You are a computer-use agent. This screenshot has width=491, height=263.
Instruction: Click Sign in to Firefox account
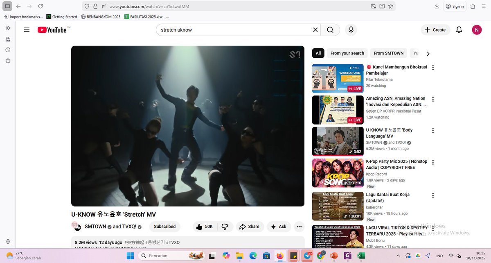455,6
